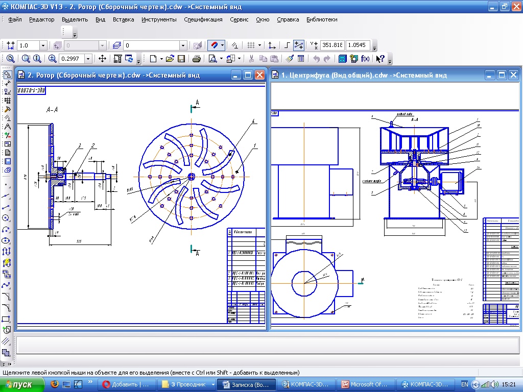
Task: Open the Инструменты menu
Action: pos(159,19)
